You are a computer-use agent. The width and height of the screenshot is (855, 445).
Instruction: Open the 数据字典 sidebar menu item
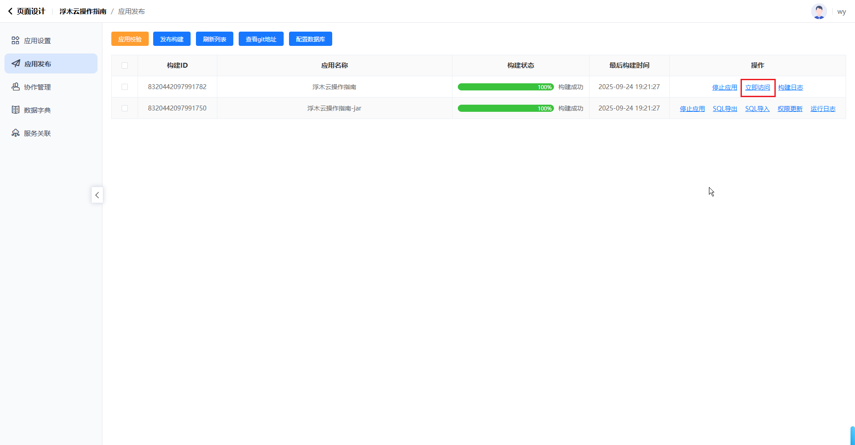[37, 110]
